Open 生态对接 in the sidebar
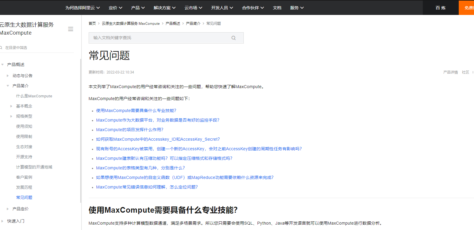474x230 pixels. pyautogui.click(x=24, y=147)
